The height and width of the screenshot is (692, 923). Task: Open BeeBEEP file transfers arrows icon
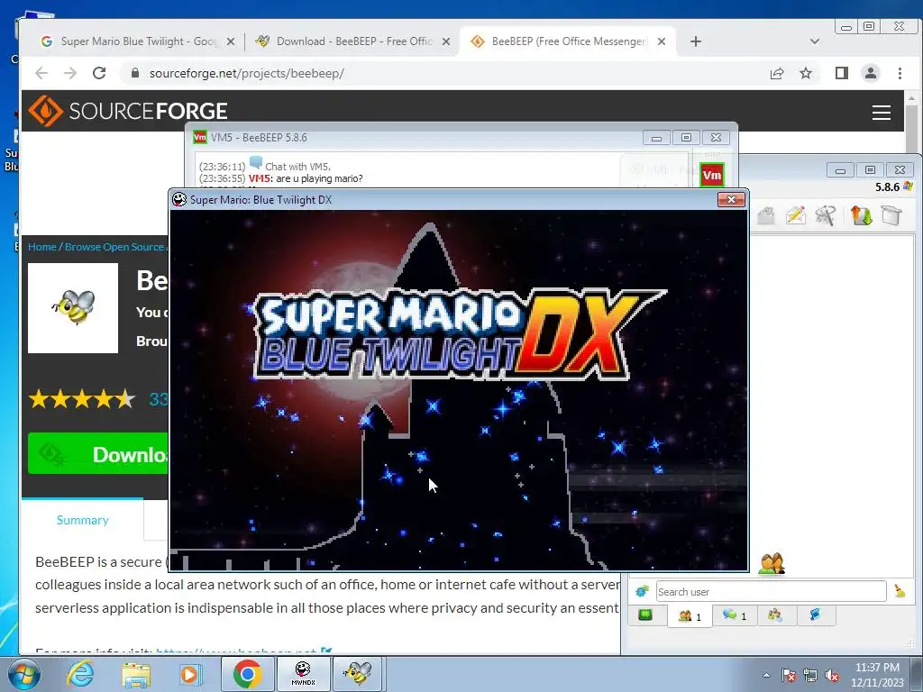861,215
